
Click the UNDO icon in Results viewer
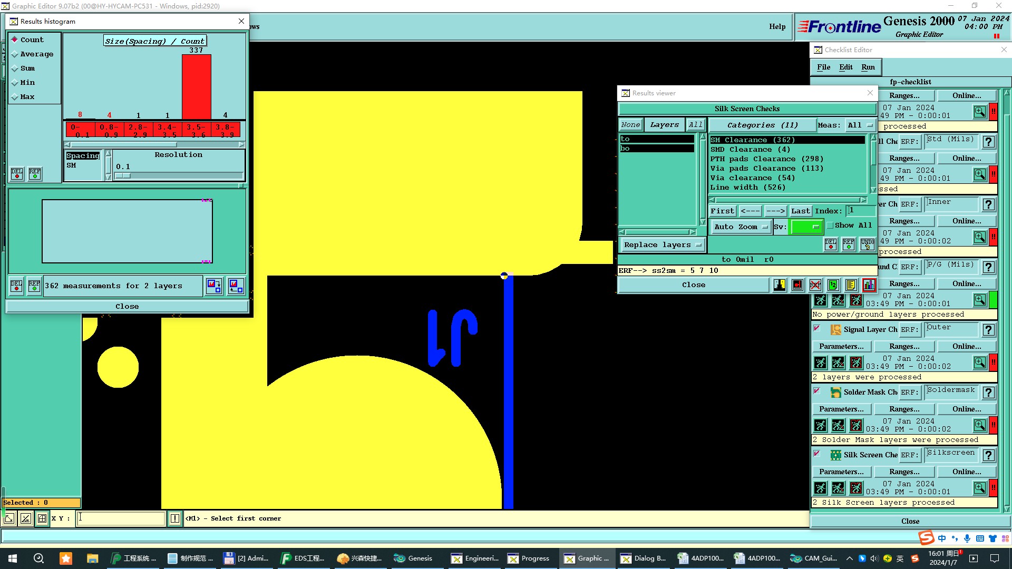pyautogui.click(x=867, y=244)
